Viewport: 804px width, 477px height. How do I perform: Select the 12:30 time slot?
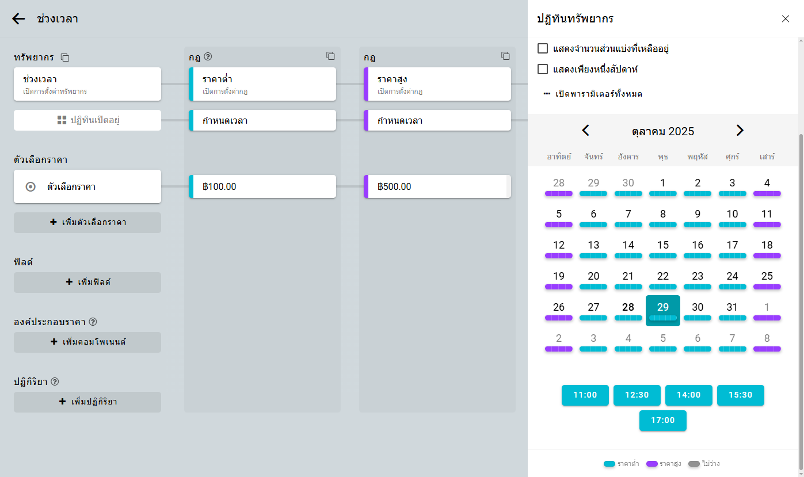(637, 395)
